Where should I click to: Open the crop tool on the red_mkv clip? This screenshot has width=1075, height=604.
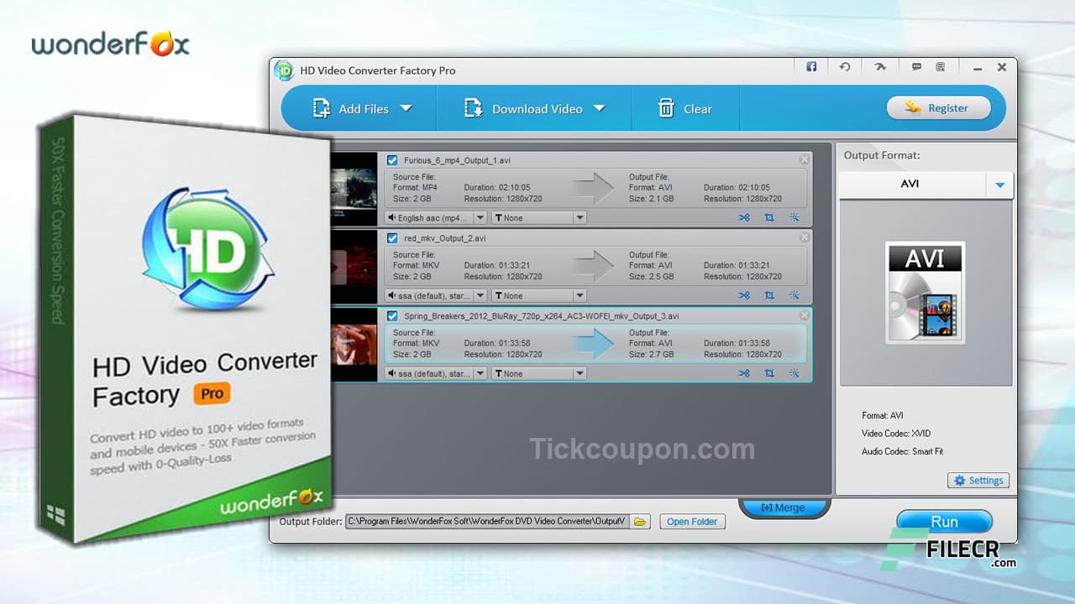tap(768, 295)
